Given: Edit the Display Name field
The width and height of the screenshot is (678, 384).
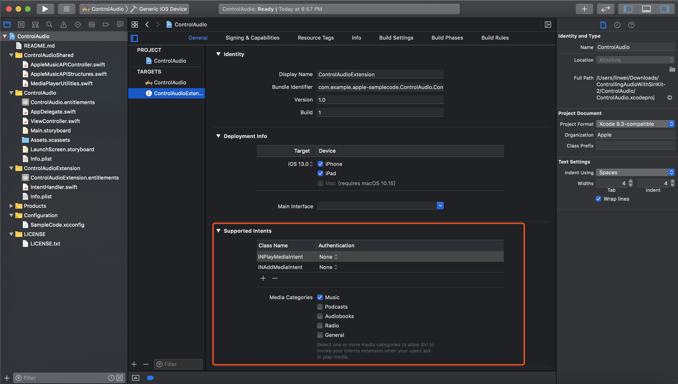Looking at the screenshot, I should (380, 75).
